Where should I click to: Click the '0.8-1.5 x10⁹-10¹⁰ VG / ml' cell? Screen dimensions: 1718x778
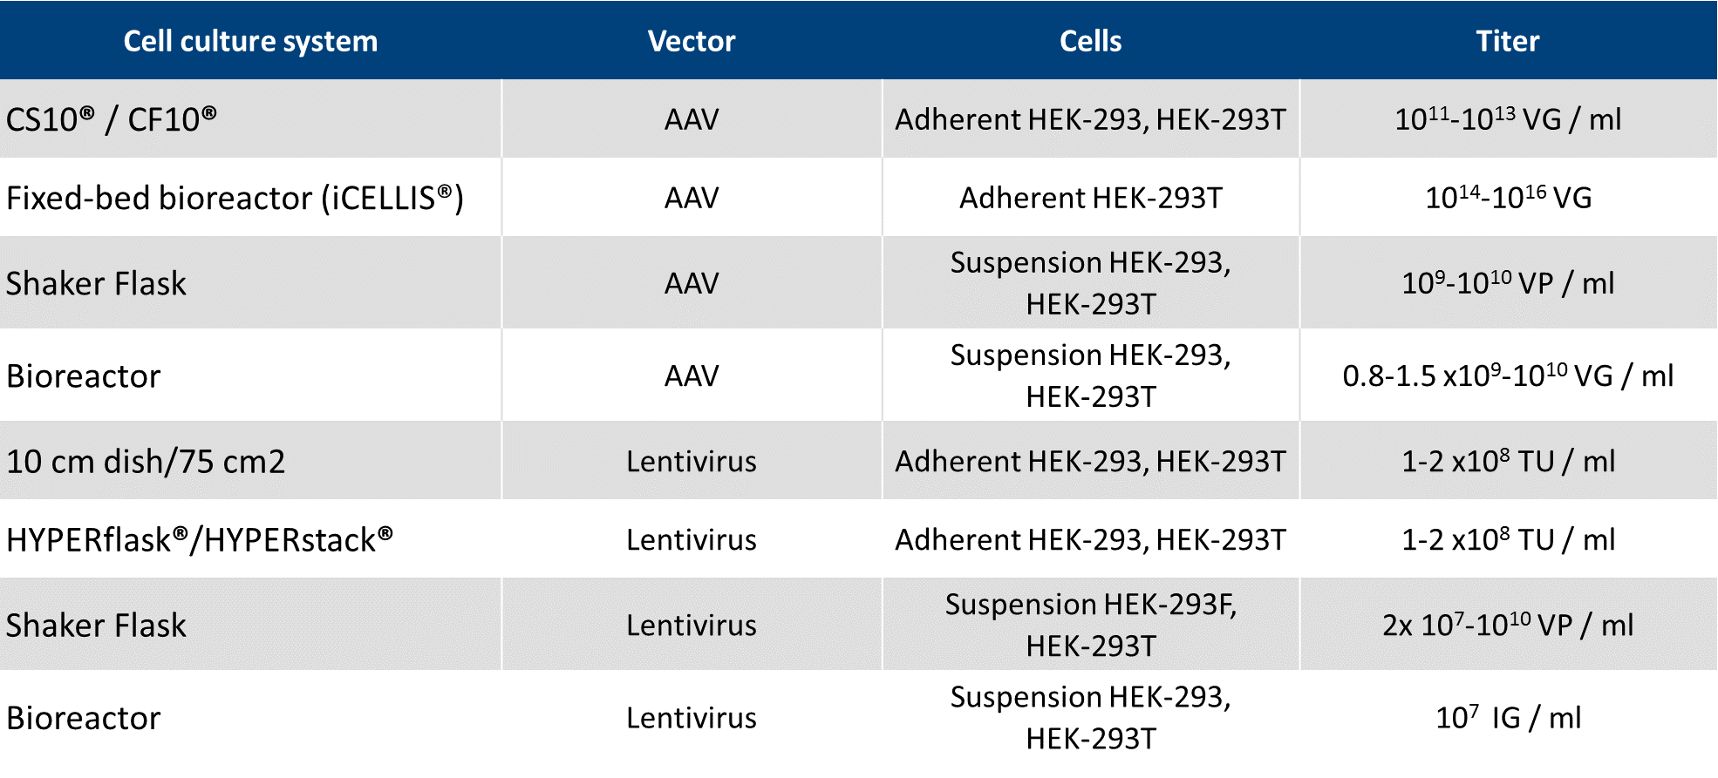(1508, 375)
